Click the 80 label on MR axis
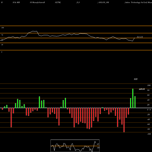Screen dimensions: 152x152 coord(148,90)
